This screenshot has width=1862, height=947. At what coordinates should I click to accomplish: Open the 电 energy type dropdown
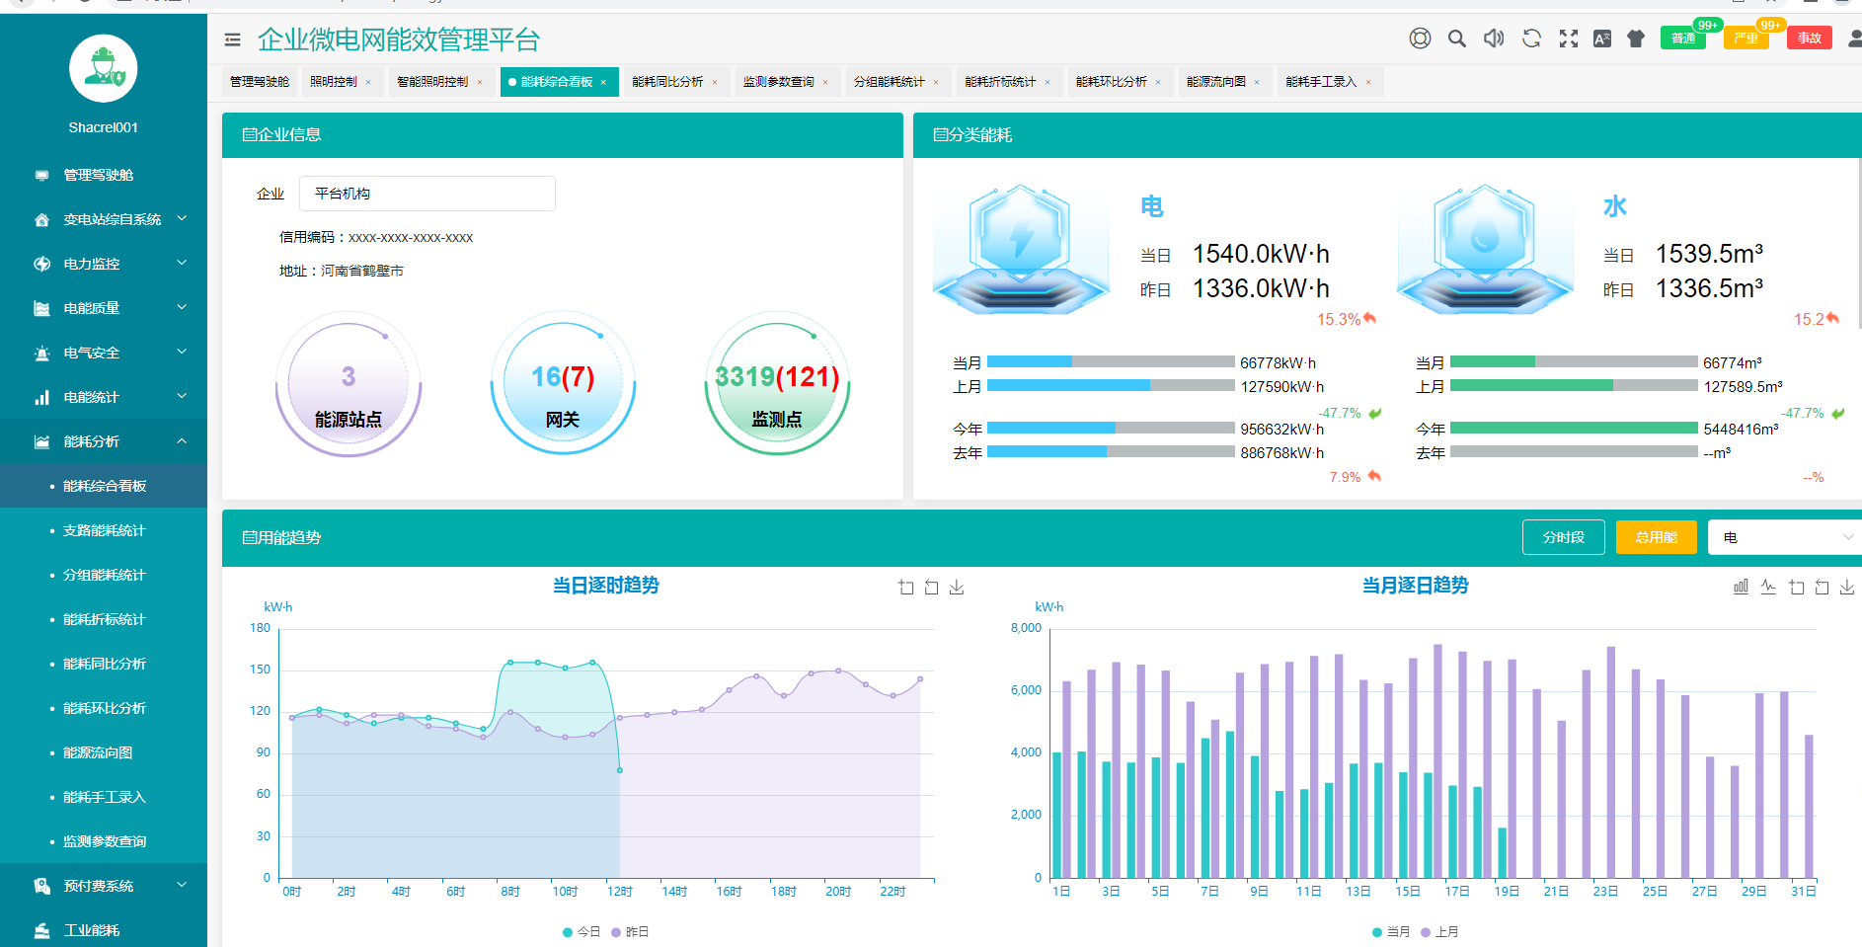point(1784,537)
